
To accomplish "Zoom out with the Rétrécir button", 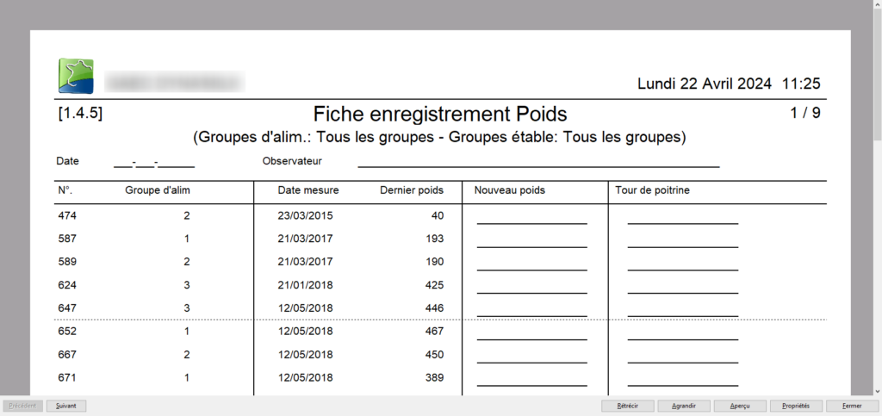I will point(627,406).
